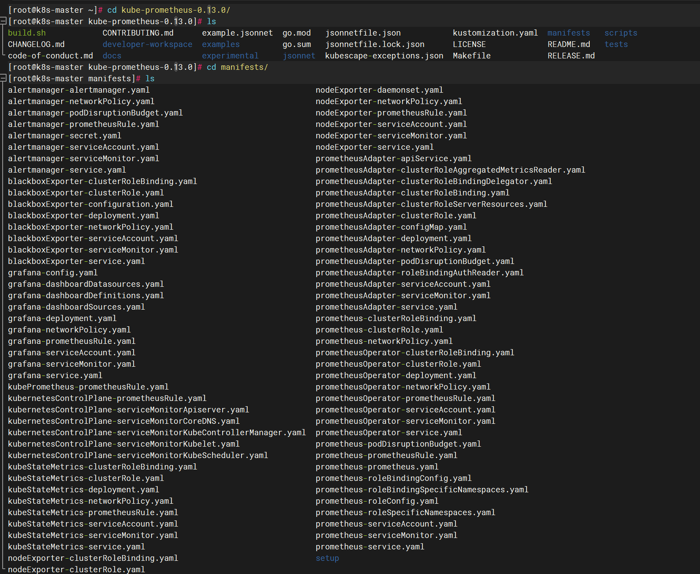This screenshot has width=700, height=574.
Task: Click the 'cd manifests/' command text
Action: coord(237,67)
